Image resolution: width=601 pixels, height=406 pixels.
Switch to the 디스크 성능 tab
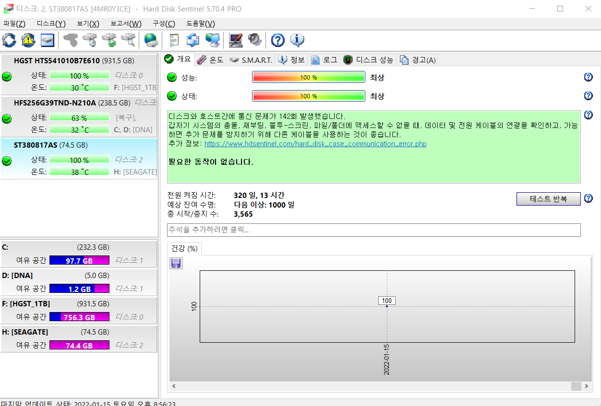368,60
